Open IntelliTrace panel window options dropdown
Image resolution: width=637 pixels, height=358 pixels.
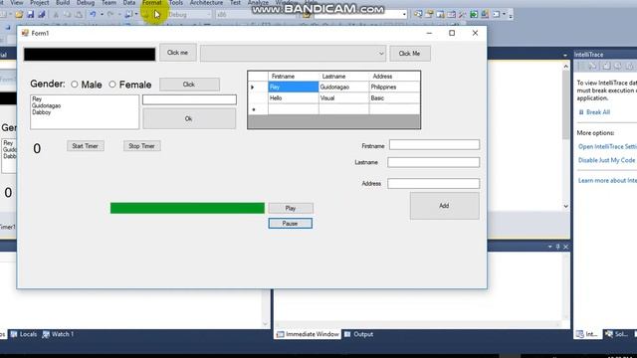(565, 55)
